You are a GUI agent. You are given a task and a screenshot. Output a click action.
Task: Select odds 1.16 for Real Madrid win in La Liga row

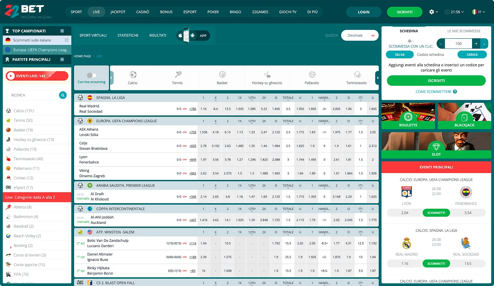[204, 109]
